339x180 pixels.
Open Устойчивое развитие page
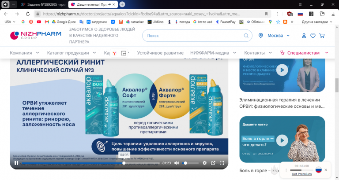(x=160, y=53)
